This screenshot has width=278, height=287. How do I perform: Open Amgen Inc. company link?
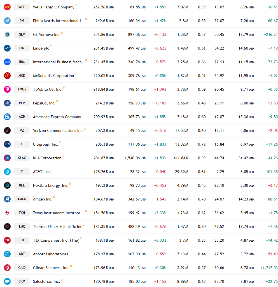[43, 199]
